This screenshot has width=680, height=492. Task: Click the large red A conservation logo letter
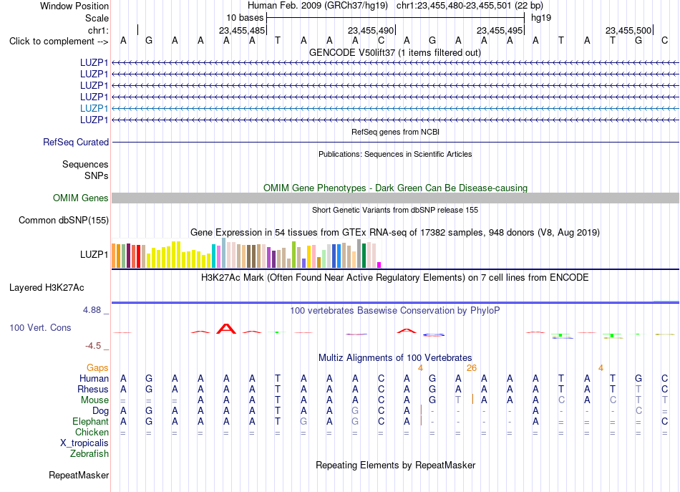pos(226,329)
